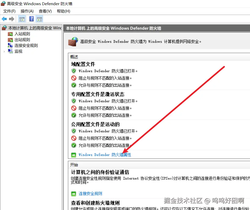Open the 连接安全规则 link in 开始 section
The width and height of the screenshot is (250, 210).
(x=90, y=194)
